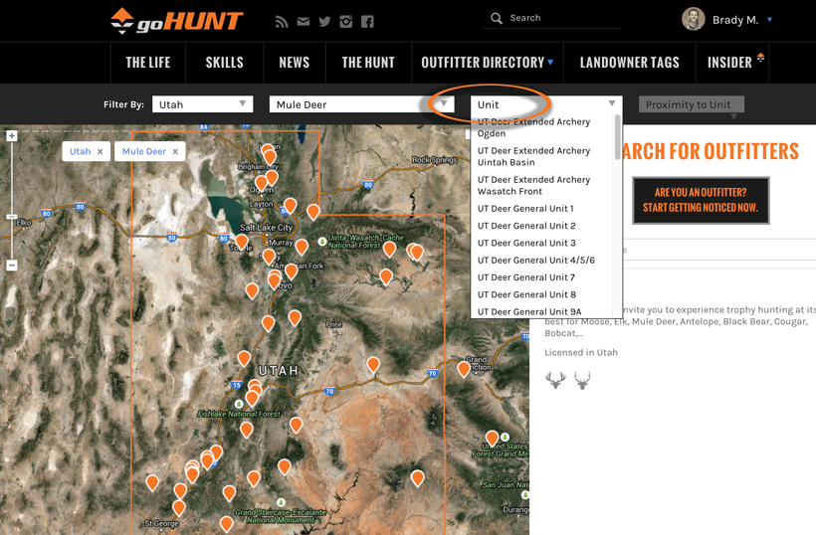Click the Unit list scrollbar
The width and height of the screenshot is (816, 535).
click(618, 137)
